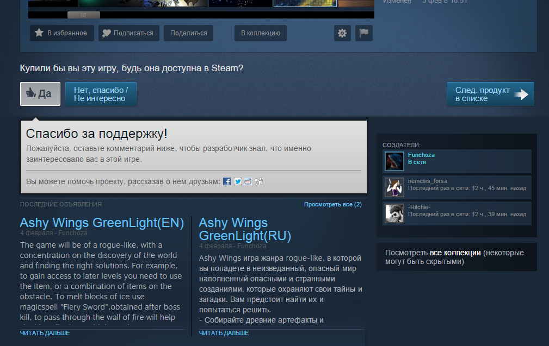Click the Спасибо за поддержку! heading
The image size is (549, 346).
click(x=97, y=134)
